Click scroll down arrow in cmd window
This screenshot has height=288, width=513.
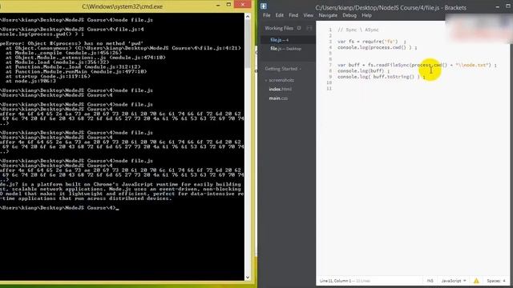pos(248,278)
